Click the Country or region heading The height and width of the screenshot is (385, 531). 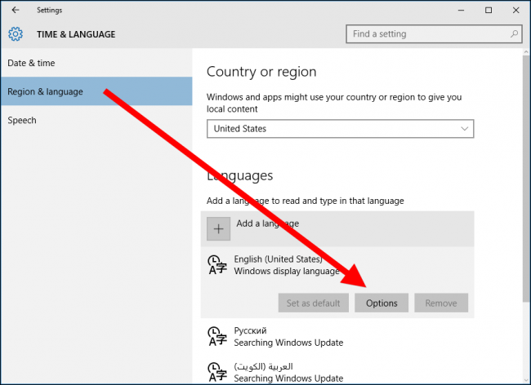(x=261, y=72)
